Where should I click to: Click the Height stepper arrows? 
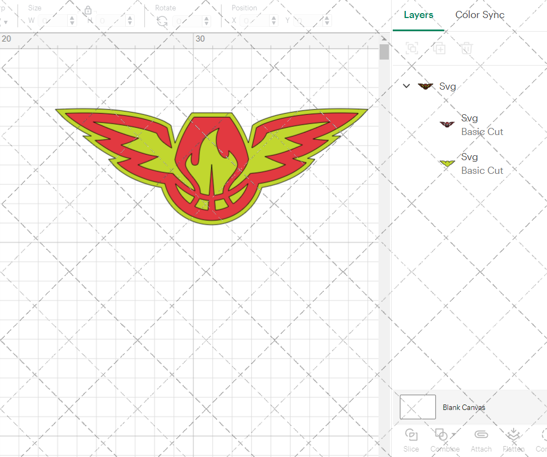click(130, 21)
